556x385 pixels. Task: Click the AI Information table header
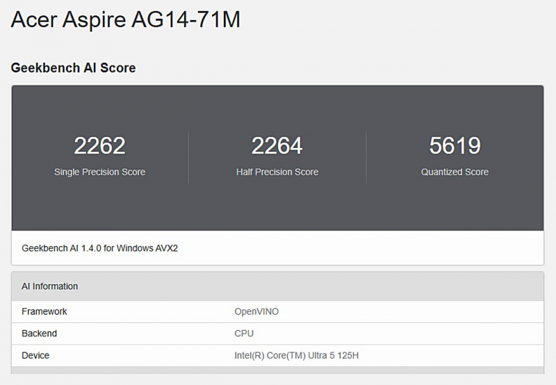pyautogui.click(x=50, y=286)
